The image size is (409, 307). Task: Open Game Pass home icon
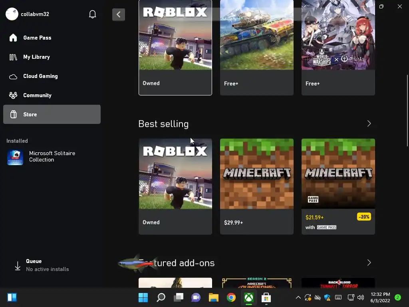tap(13, 38)
